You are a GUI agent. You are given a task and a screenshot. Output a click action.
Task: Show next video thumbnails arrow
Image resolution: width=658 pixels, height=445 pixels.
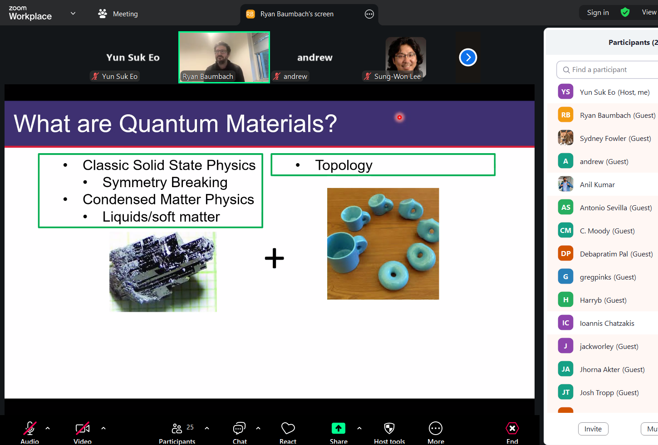point(468,58)
